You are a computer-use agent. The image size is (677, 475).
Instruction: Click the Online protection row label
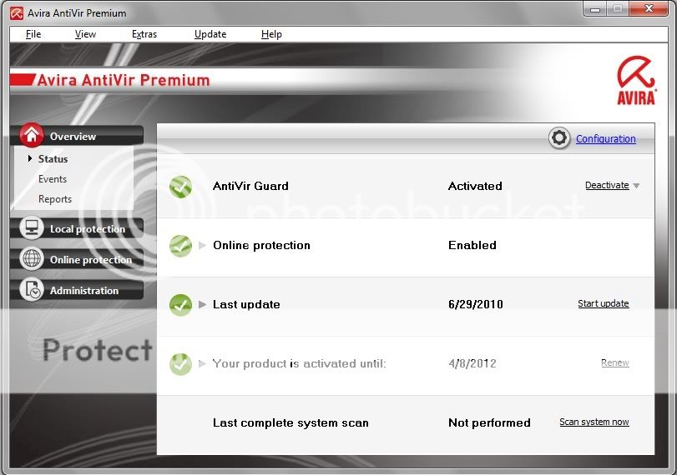tap(261, 245)
